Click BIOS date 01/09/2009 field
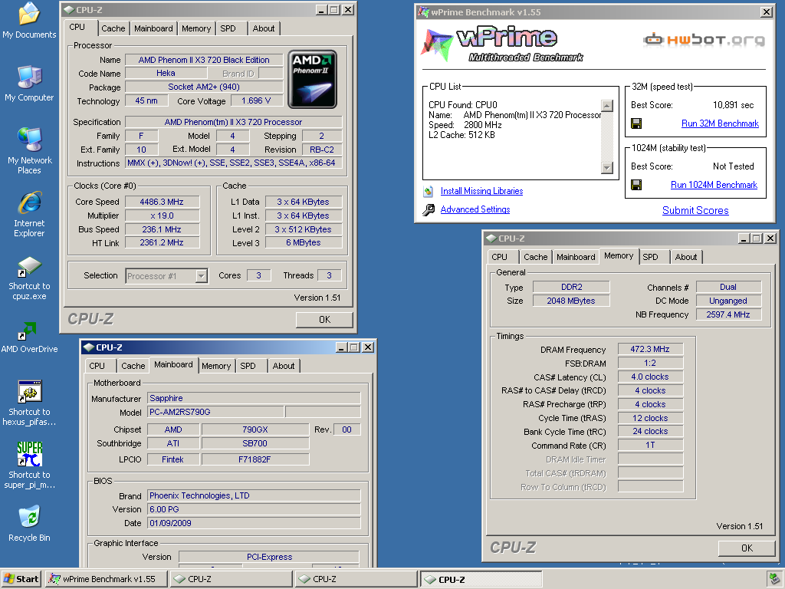785x589 pixels. click(x=254, y=523)
